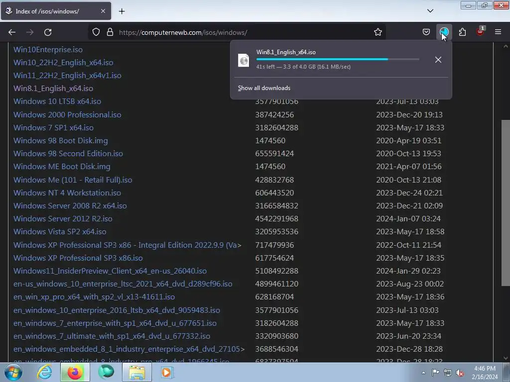The height and width of the screenshot is (382, 510).
Task: Open the taskbar clock and date
Action: coord(485,373)
